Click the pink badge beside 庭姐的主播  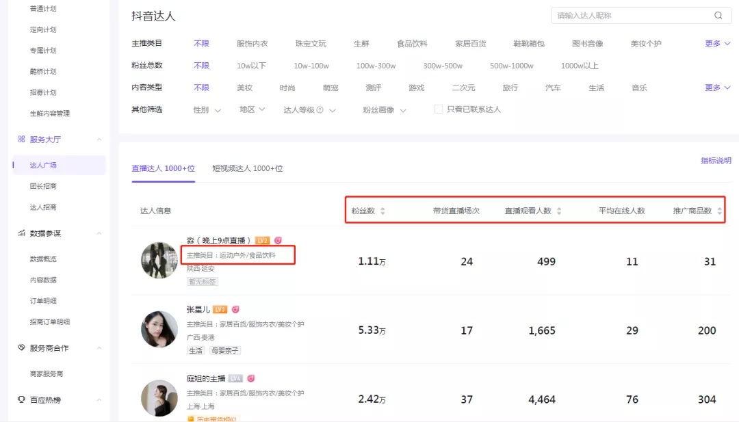point(250,378)
